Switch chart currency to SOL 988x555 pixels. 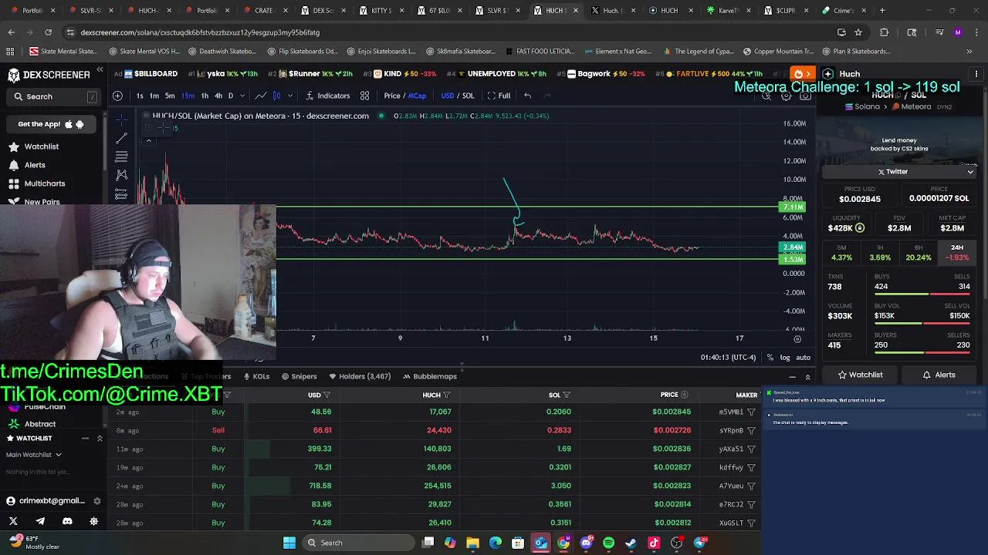[x=468, y=96]
